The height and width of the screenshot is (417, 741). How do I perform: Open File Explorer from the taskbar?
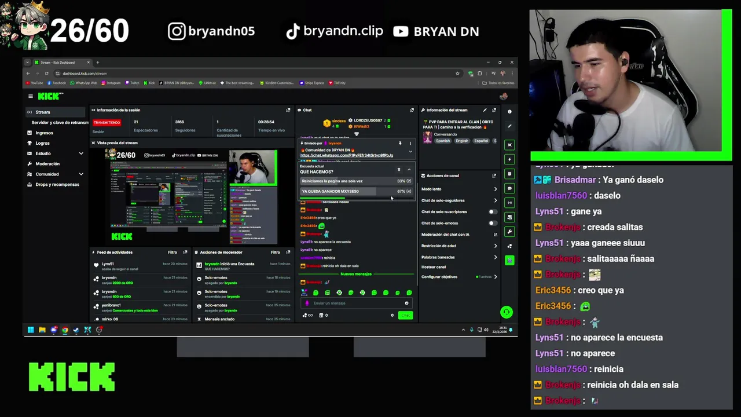(42, 330)
